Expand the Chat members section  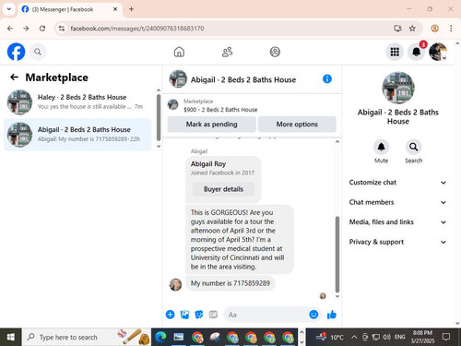(x=397, y=202)
